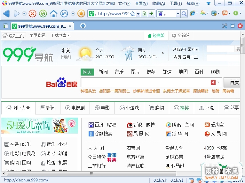Open the back history dropdown arrow
This screenshot has width=245, height=183.
(24, 14)
